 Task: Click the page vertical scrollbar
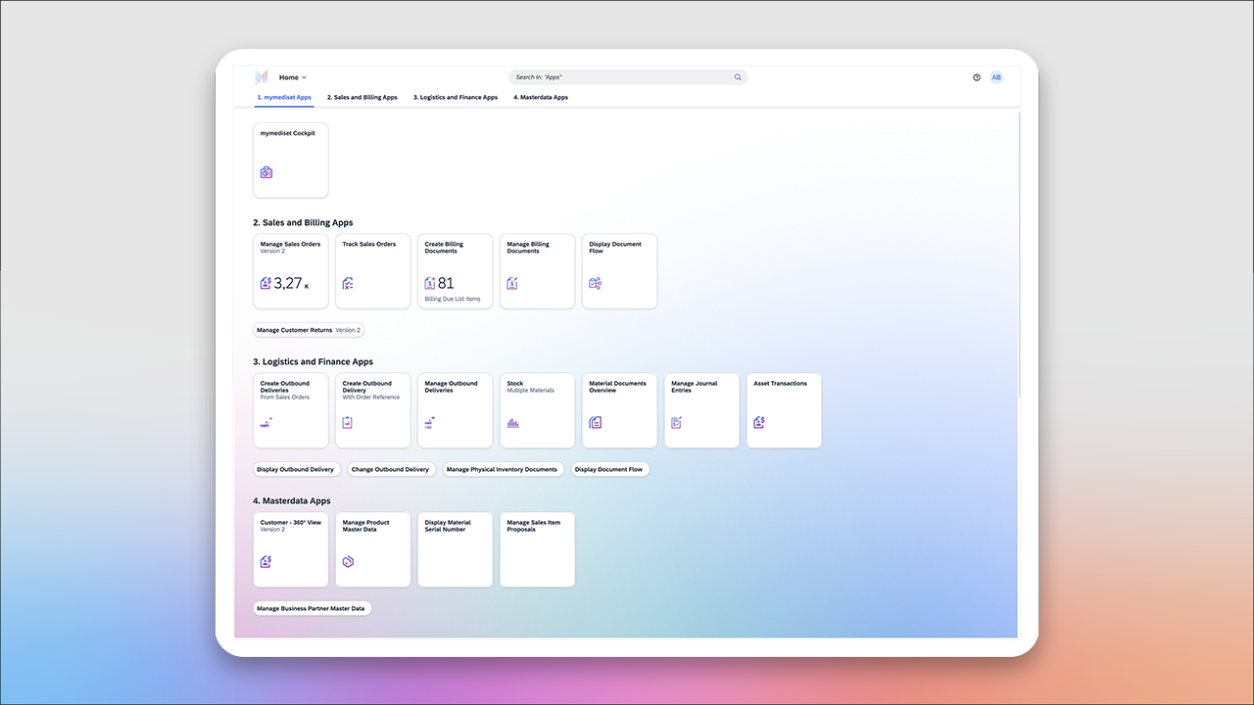click(x=1019, y=255)
